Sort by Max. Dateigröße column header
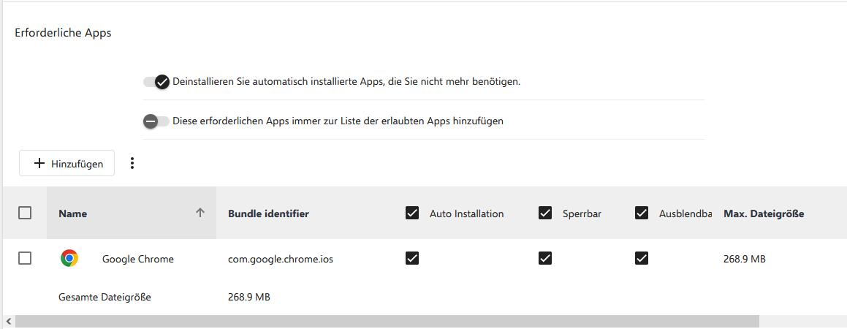The image size is (847, 329). [764, 214]
